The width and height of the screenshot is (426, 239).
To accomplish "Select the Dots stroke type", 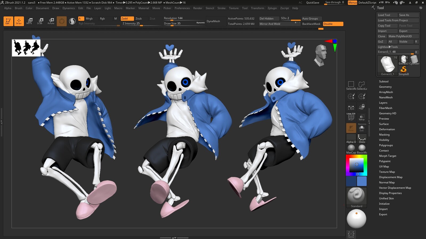I will (x=362, y=139).
